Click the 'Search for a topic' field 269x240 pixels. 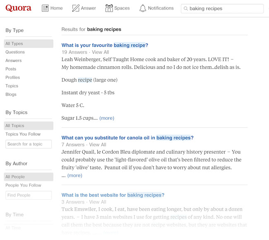(29, 144)
